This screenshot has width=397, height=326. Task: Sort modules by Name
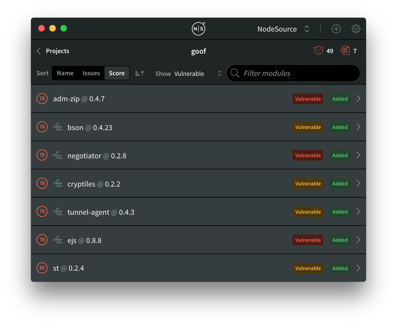coord(65,73)
